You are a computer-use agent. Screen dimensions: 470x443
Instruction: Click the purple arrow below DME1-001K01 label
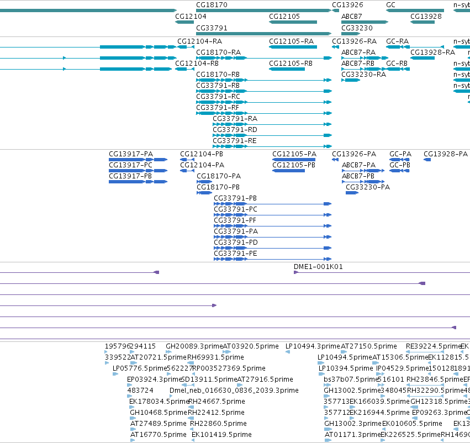296,272
